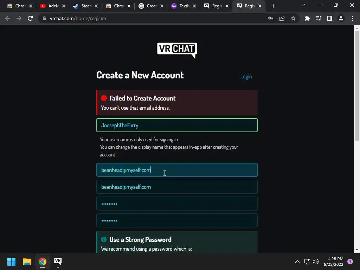Click the forward navigation arrow
The image size is (360, 270).
click(19, 18)
